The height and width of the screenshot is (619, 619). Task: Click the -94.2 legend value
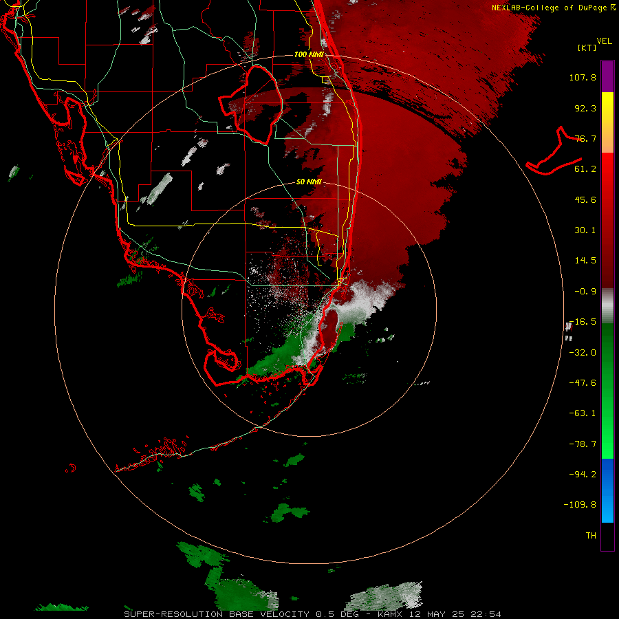click(583, 474)
